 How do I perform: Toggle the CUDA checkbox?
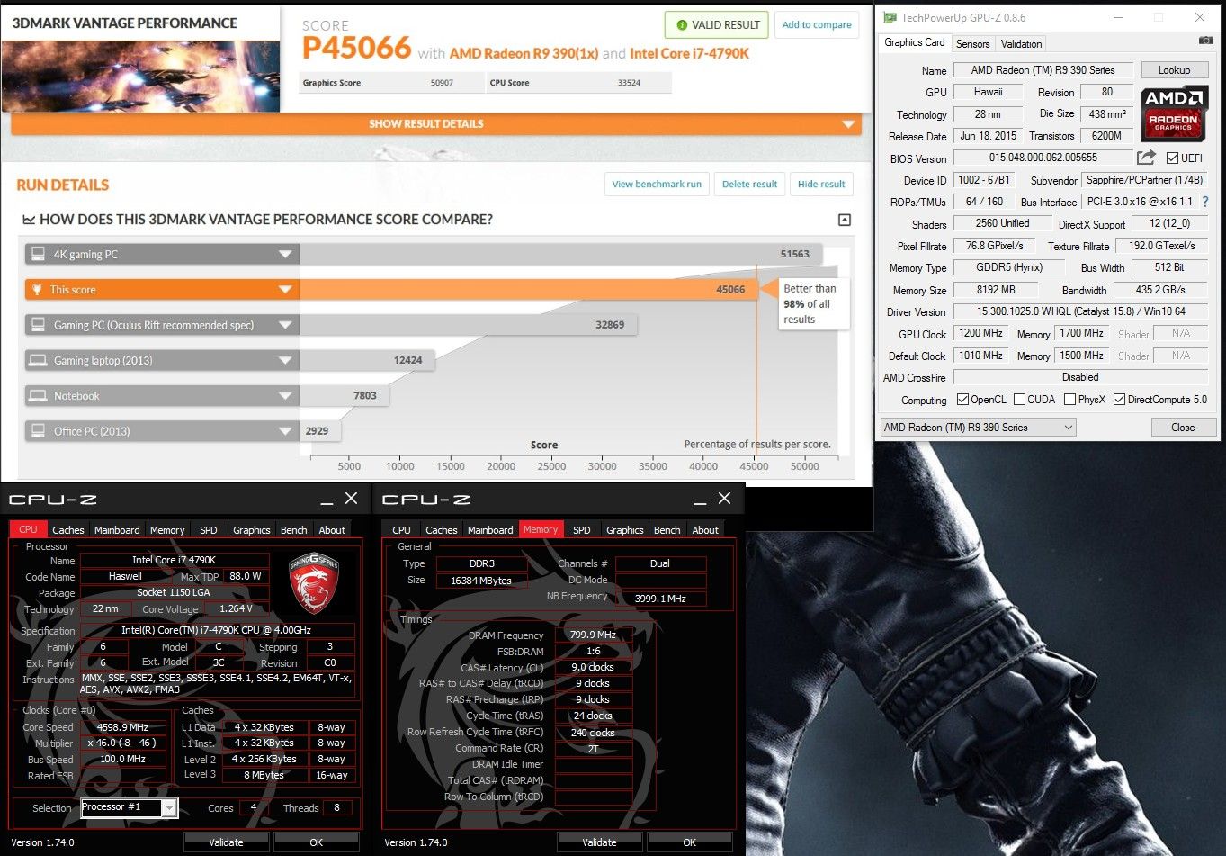[x=1019, y=400]
